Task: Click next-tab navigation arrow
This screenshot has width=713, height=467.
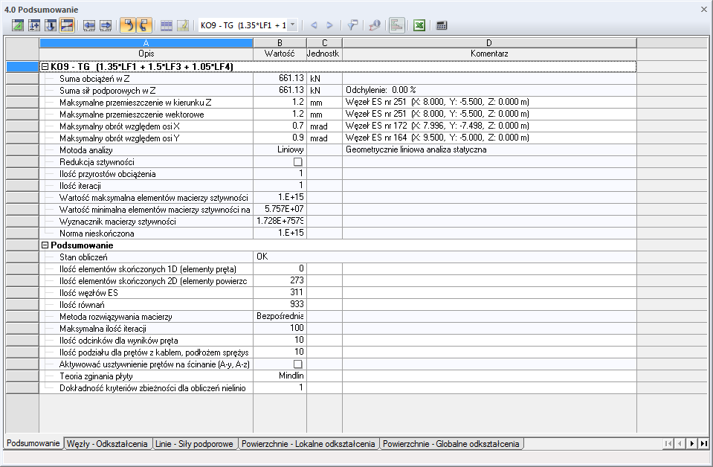Action: click(x=691, y=443)
